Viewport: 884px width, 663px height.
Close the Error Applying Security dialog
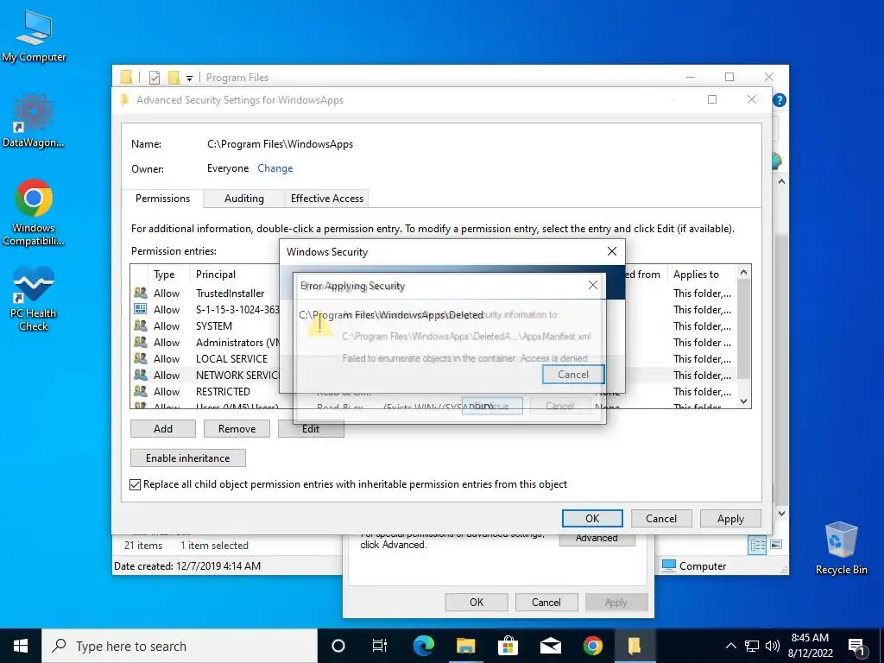tap(593, 285)
